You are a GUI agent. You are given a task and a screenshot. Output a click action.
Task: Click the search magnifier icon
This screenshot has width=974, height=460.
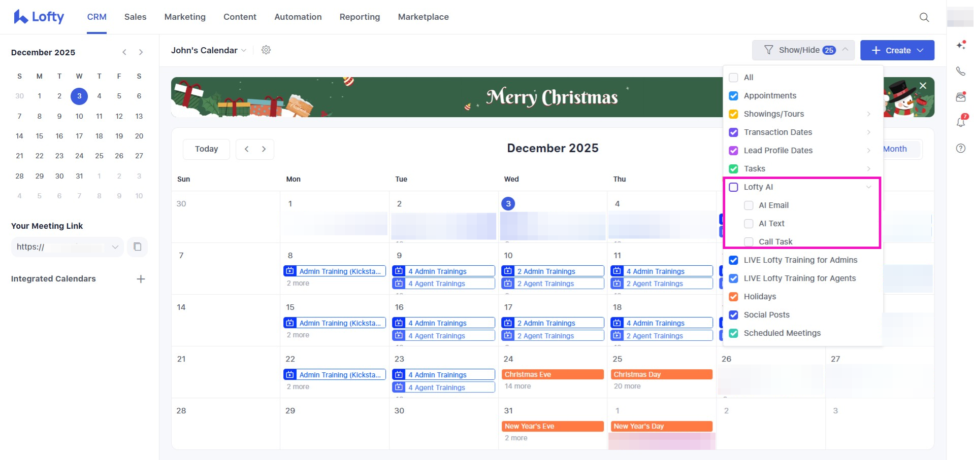[924, 17]
